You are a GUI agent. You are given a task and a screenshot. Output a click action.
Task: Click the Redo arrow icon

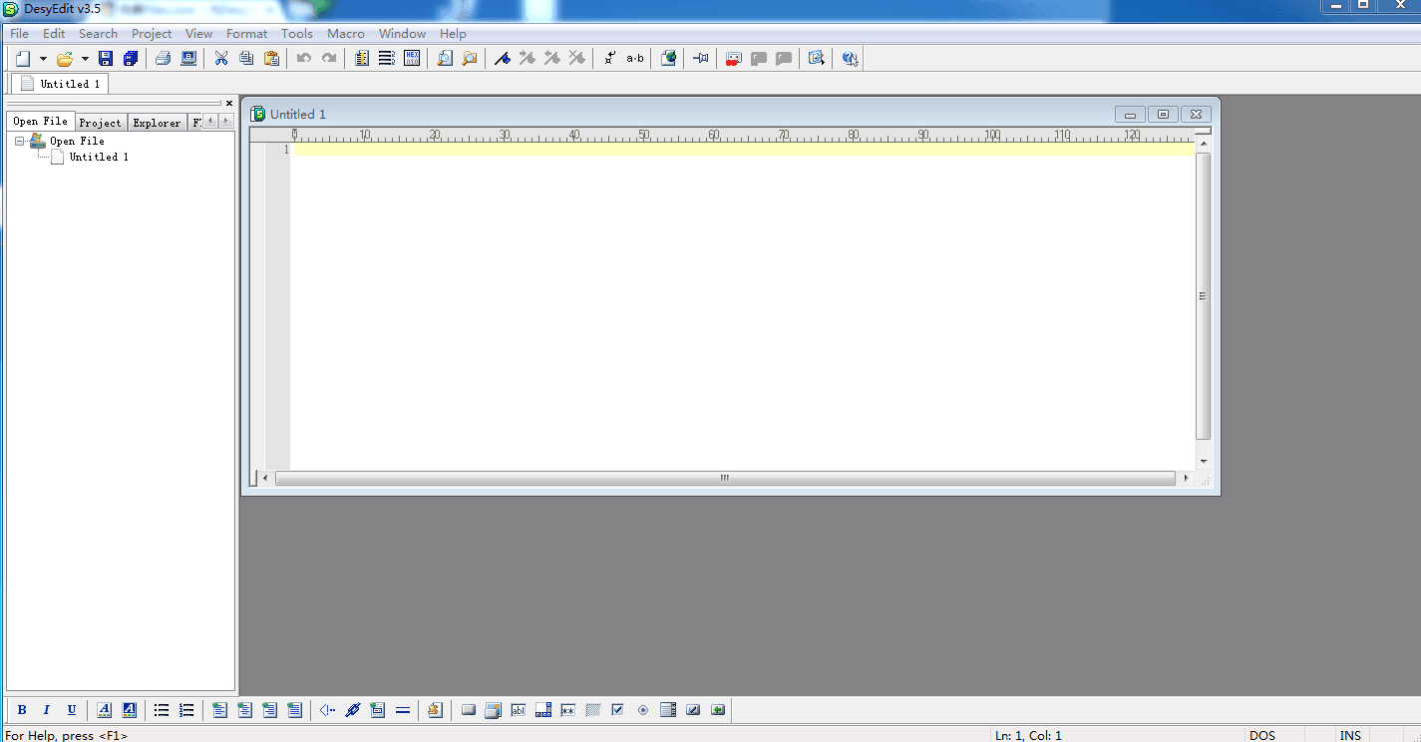[329, 59]
